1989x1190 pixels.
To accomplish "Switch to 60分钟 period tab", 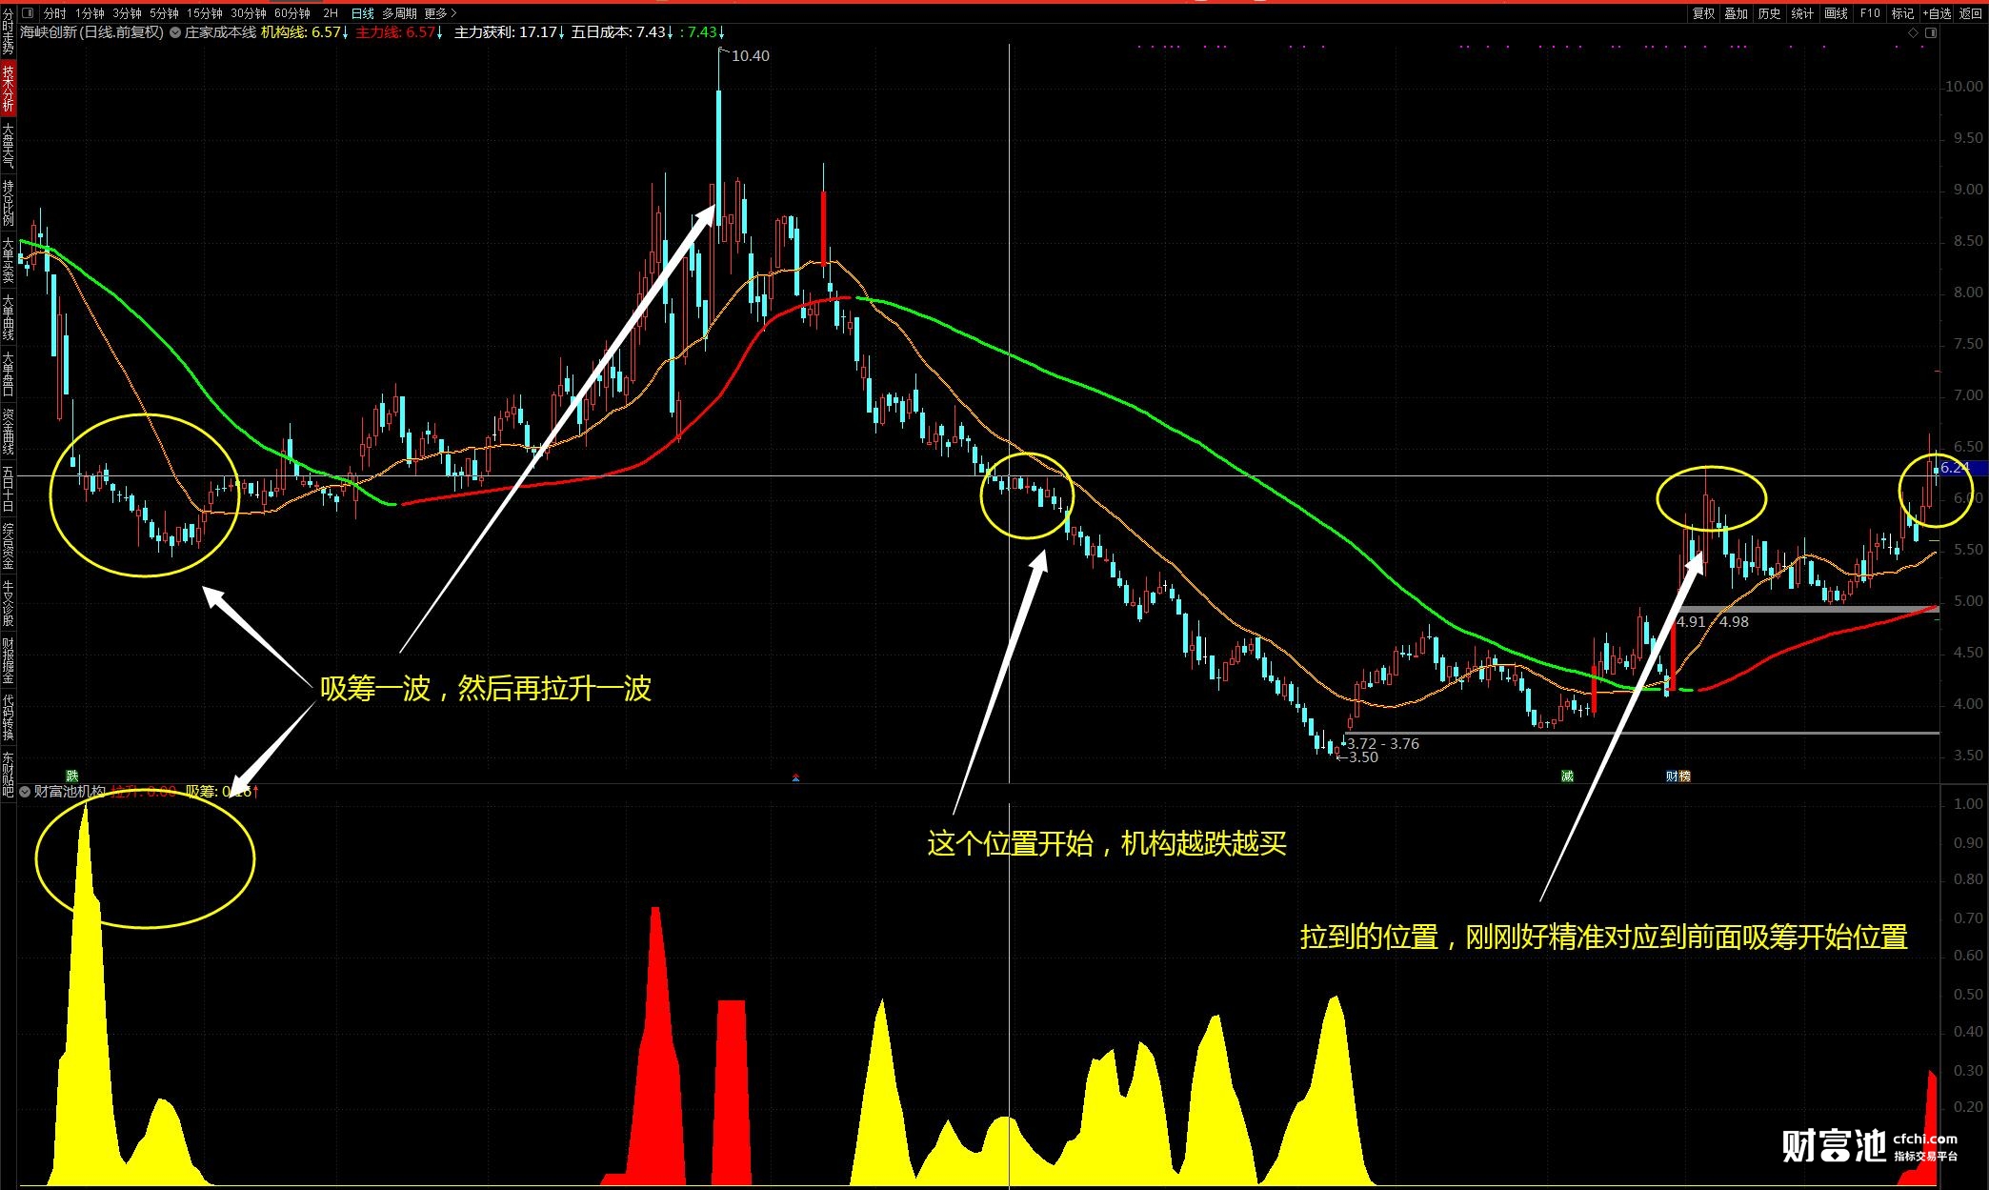I will (x=291, y=13).
